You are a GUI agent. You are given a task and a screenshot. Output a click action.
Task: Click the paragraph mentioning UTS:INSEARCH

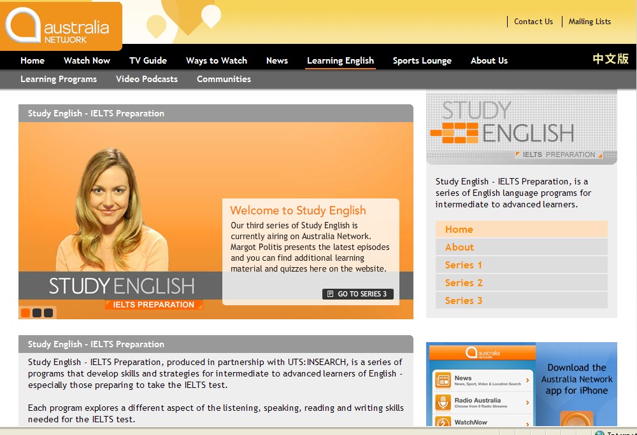(215, 373)
